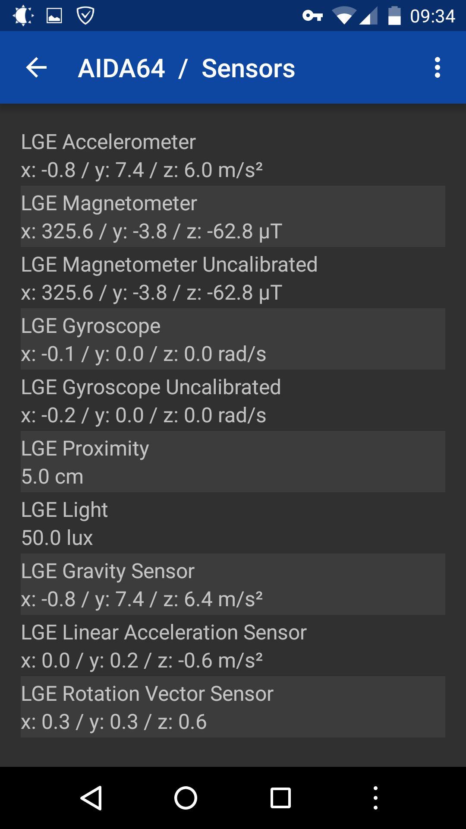The width and height of the screenshot is (466, 829).
Task: Tap the Android home circle button
Action: tap(186, 797)
